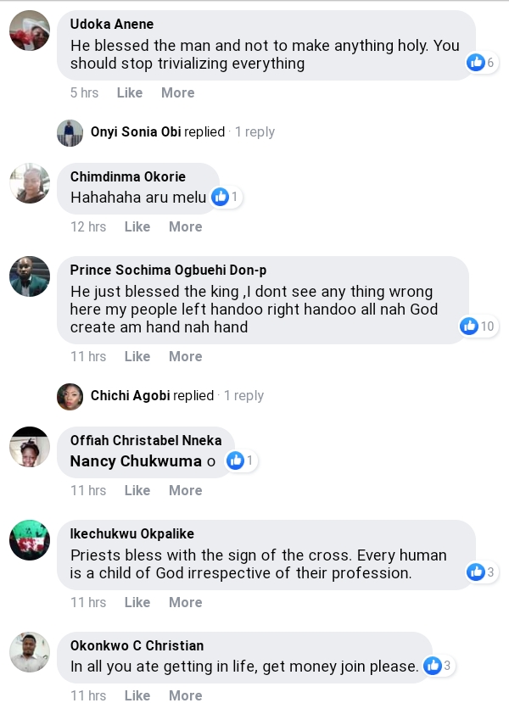Open Udoka Anene's profile picture

(30, 31)
